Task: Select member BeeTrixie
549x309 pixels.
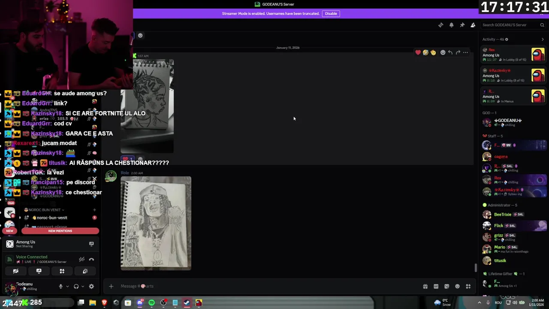Action: coord(514,215)
